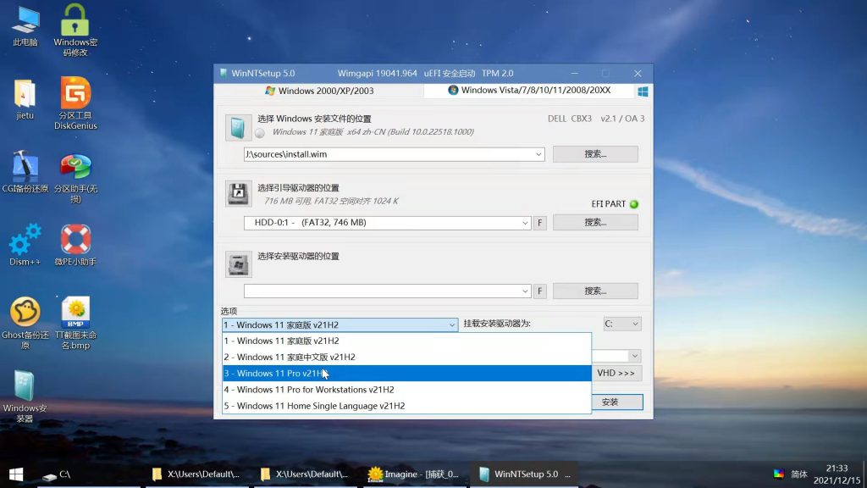Open Windows密码修改 desktop icon
Screen dimensions: 867x488
click(75, 30)
